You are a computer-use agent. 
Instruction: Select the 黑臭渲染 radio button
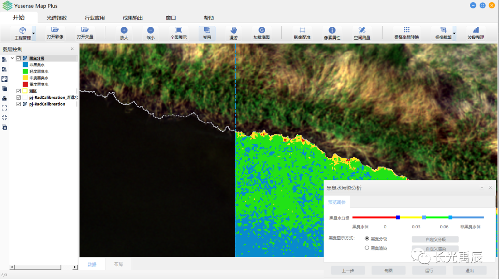coord(367,248)
